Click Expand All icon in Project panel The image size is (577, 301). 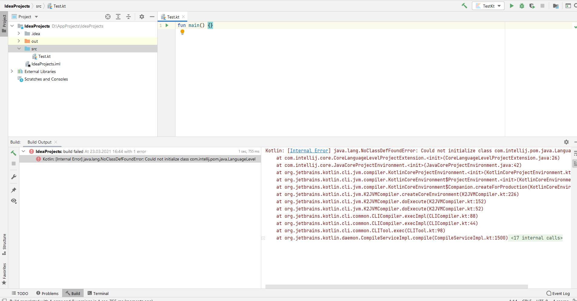(118, 17)
